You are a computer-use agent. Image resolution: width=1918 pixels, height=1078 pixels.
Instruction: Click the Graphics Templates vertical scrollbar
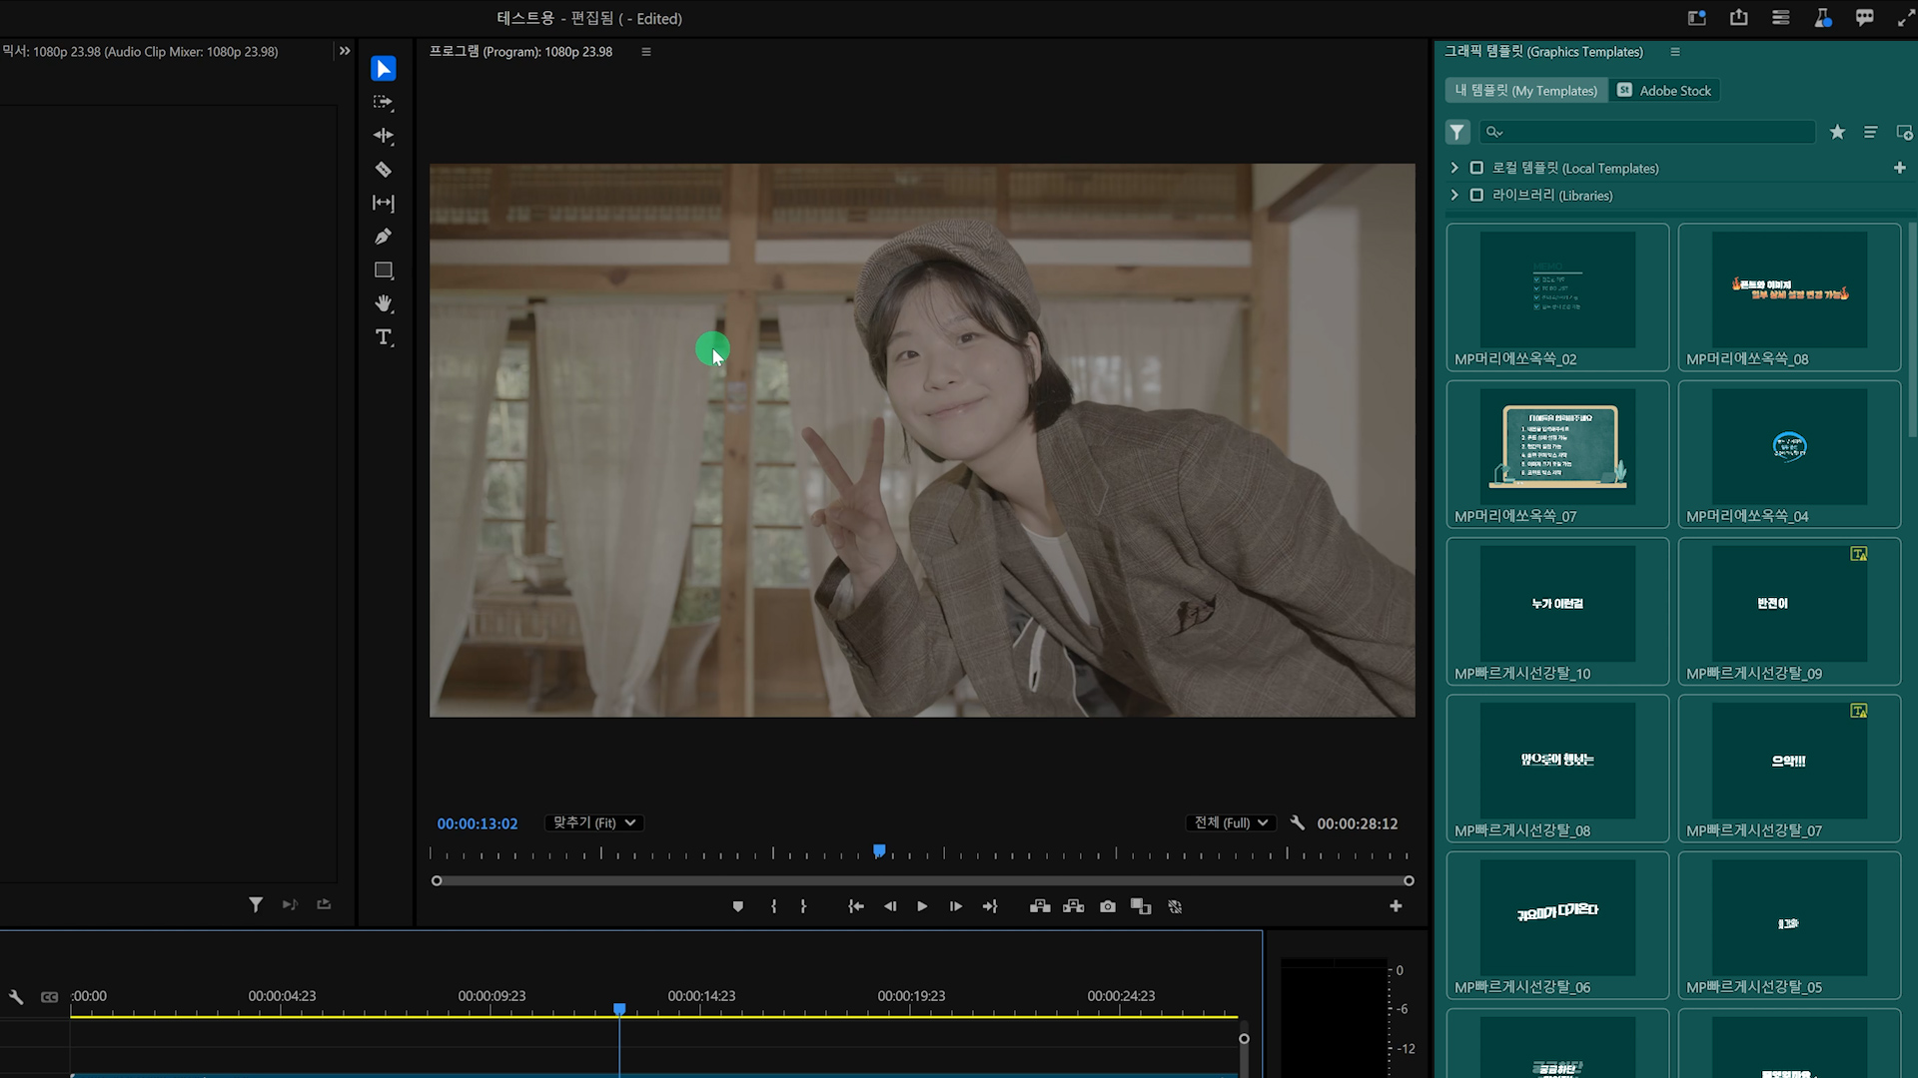pos(1912,329)
